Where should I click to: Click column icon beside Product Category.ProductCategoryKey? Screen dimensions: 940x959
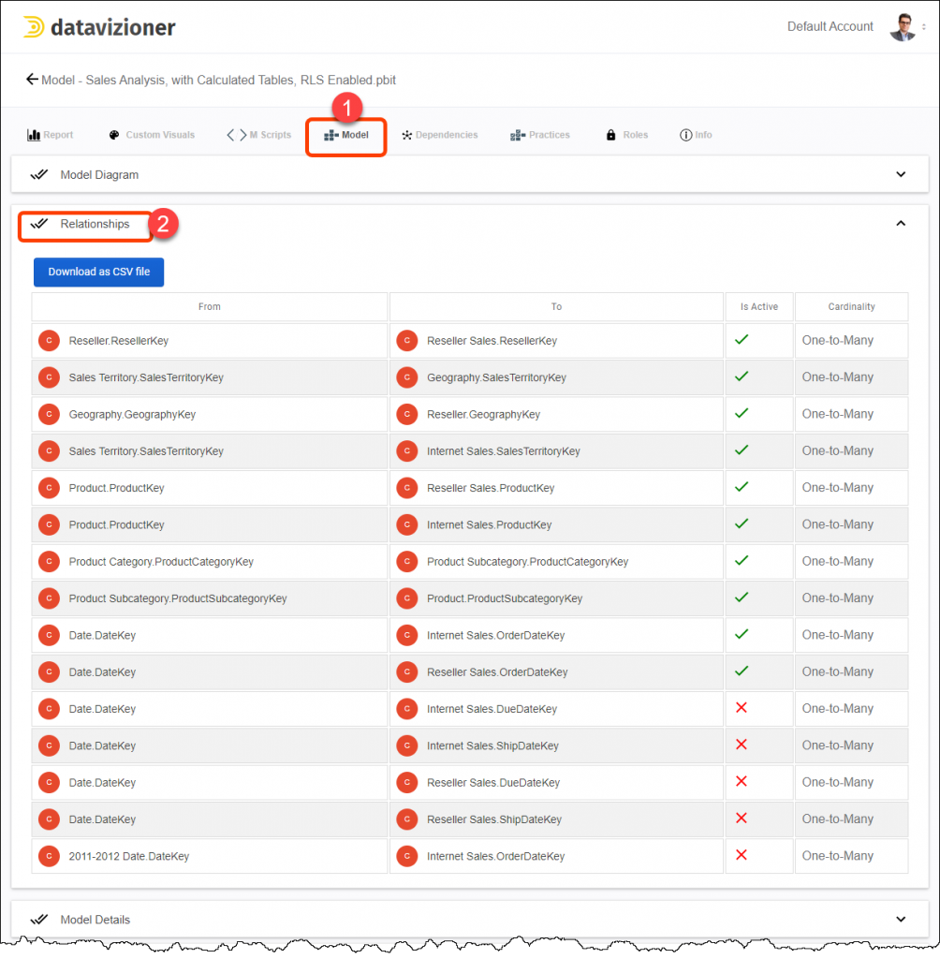point(49,562)
